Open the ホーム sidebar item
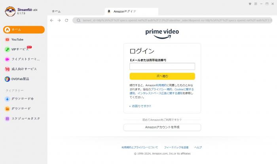The image size is (277, 164). tap(24, 30)
